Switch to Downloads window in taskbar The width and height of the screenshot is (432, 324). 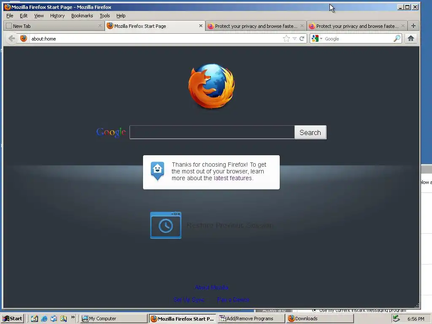(320, 319)
